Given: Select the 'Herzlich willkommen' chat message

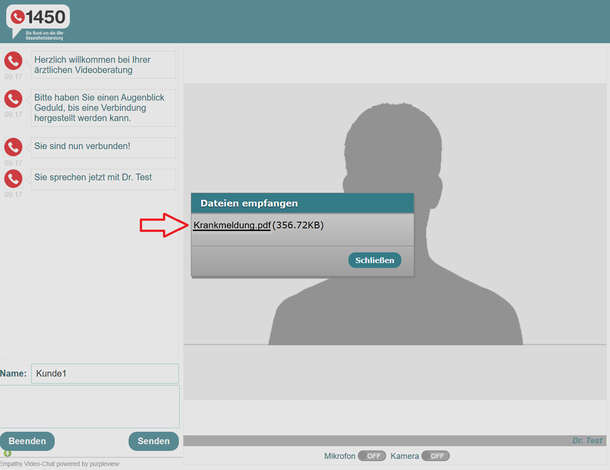Looking at the screenshot, I should (103, 65).
